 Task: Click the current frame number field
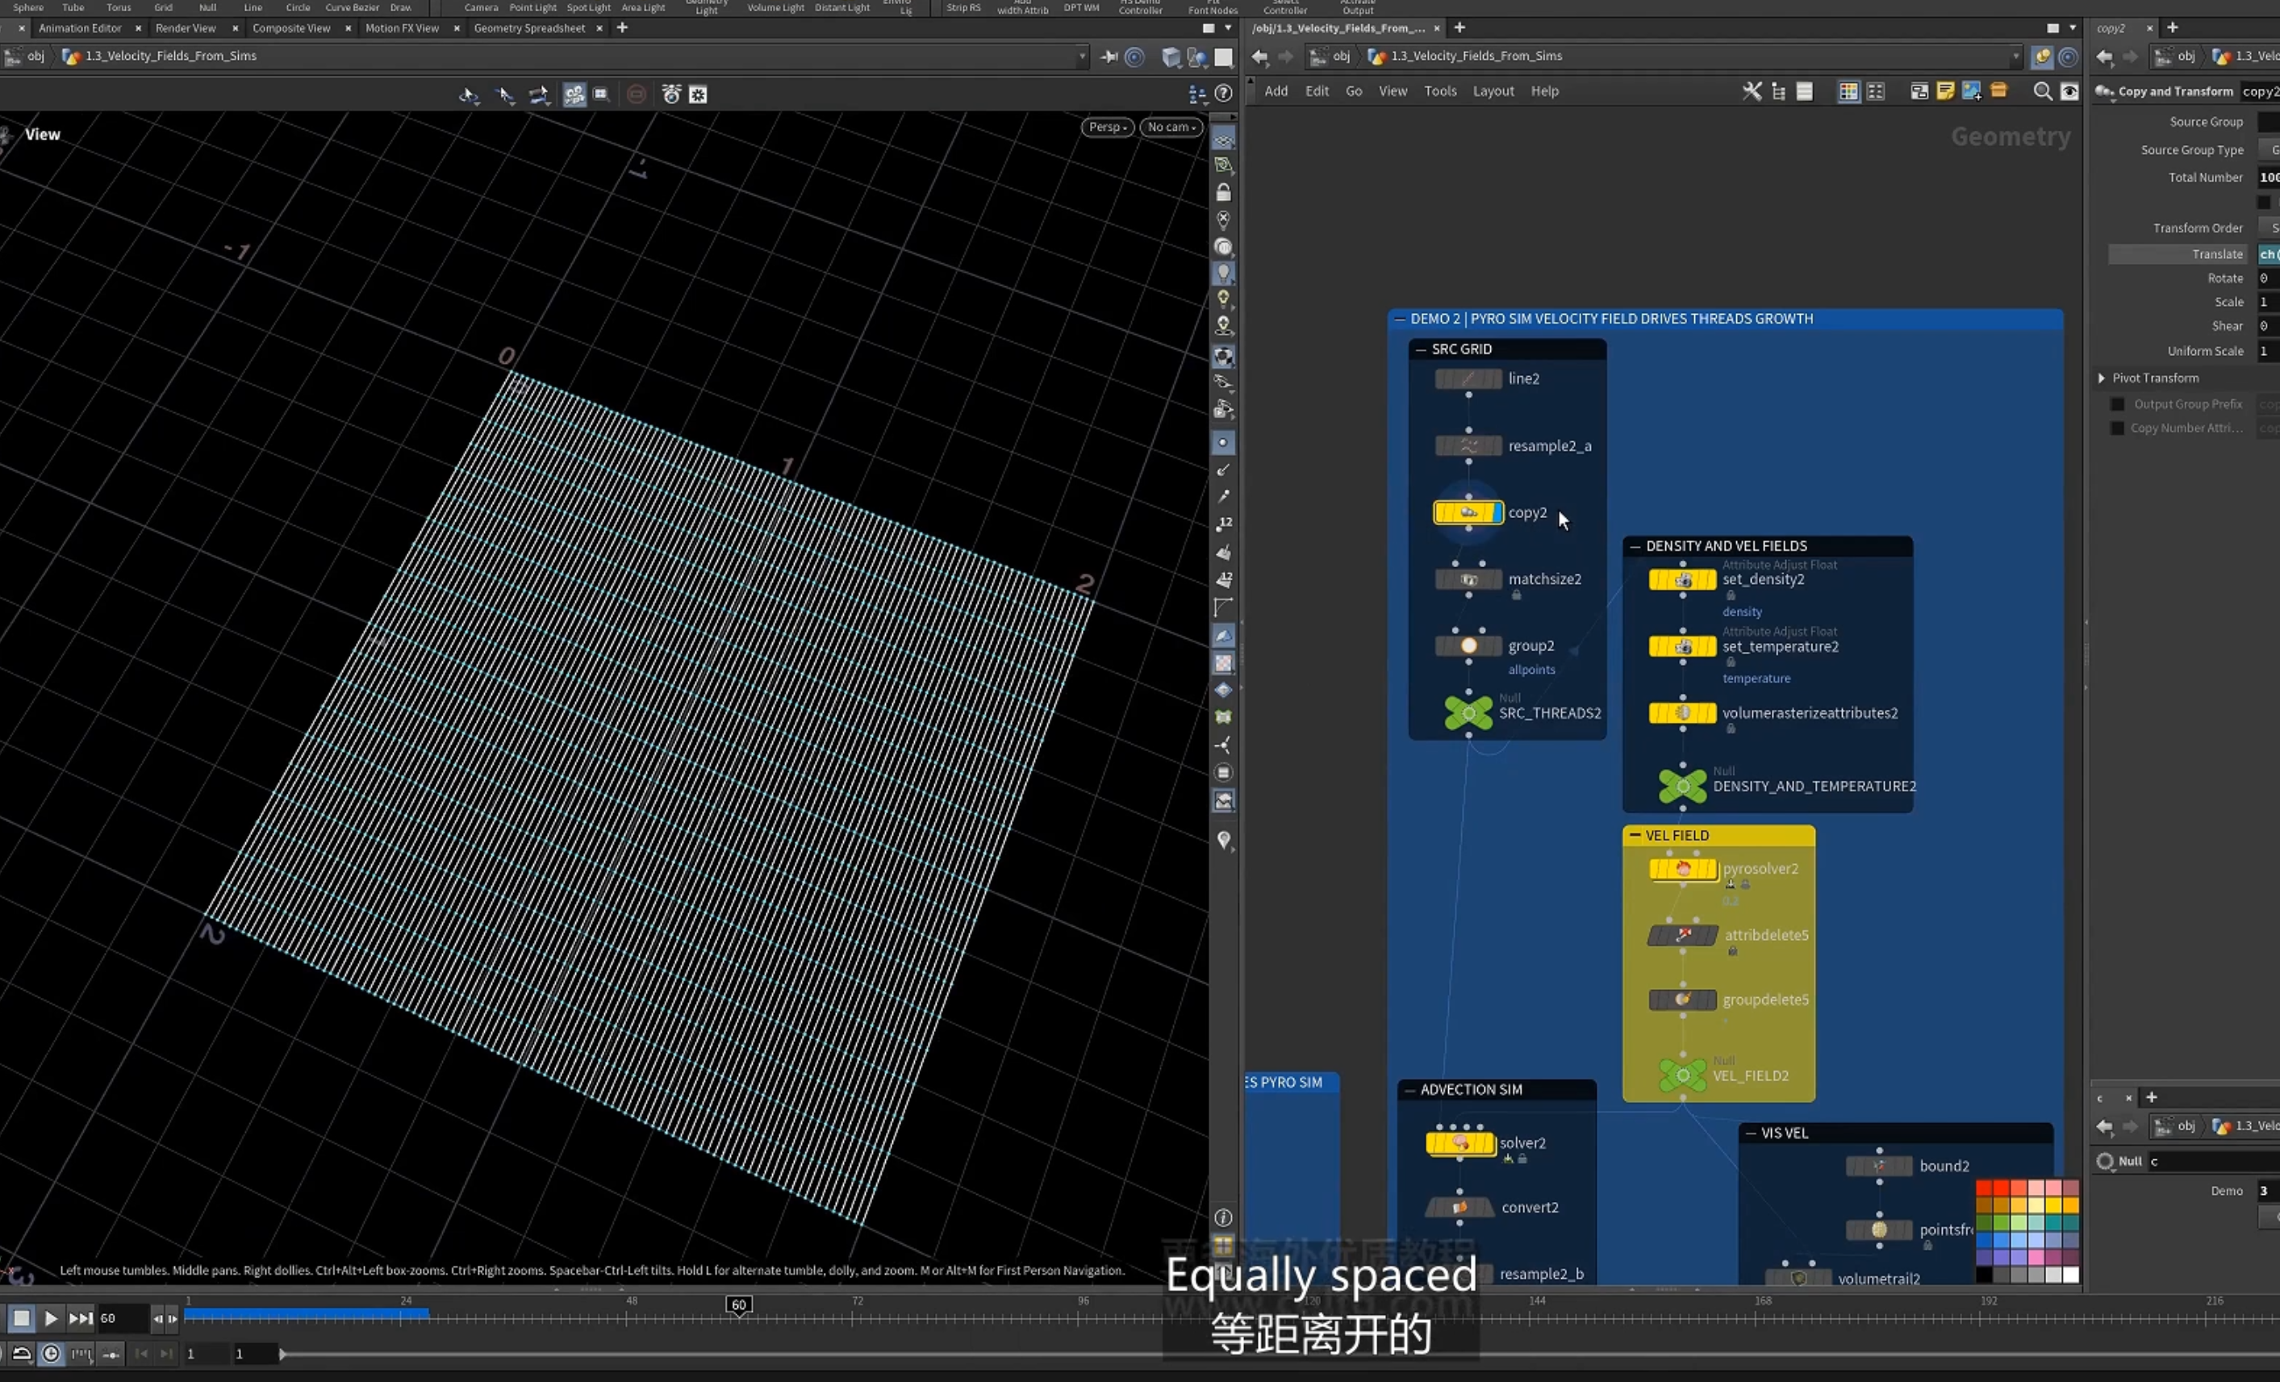point(120,1318)
